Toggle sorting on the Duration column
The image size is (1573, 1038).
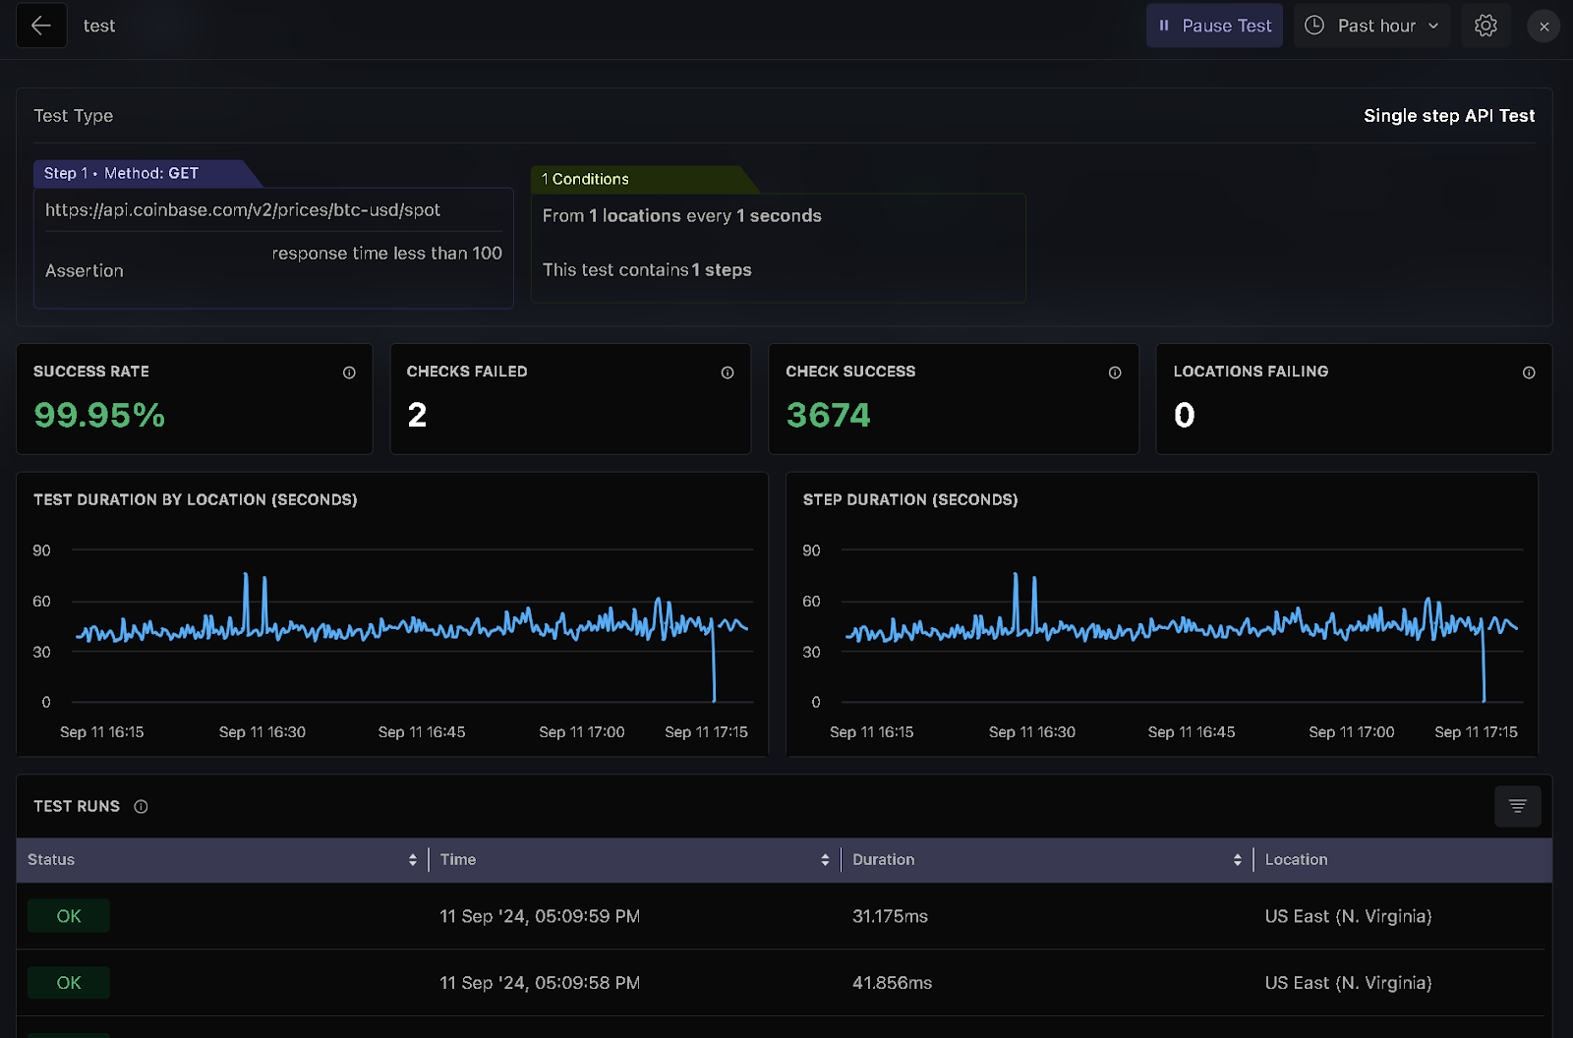click(1237, 859)
